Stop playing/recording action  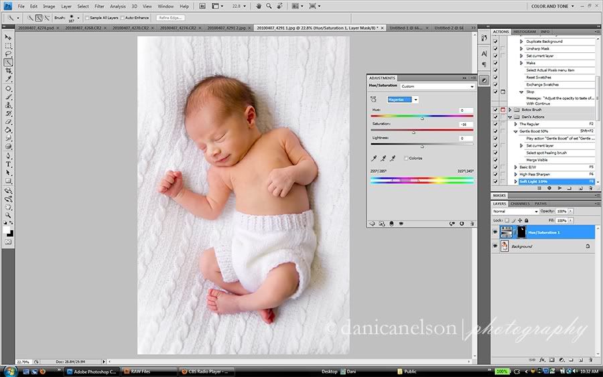(539, 188)
